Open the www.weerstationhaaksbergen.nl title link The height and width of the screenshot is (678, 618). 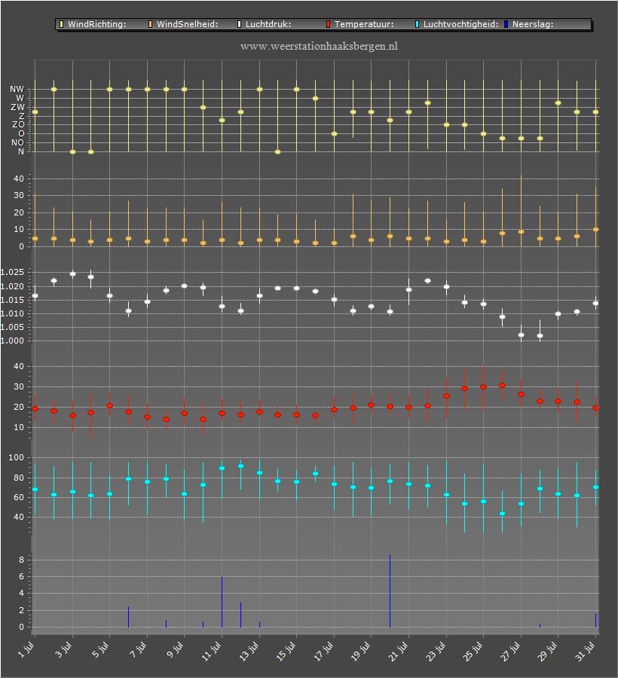click(319, 46)
